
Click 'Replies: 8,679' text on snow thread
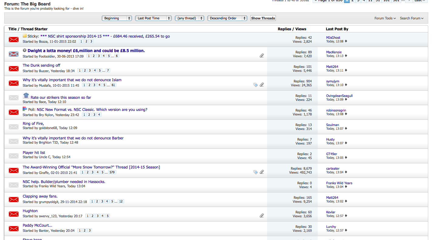pos(301,168)
